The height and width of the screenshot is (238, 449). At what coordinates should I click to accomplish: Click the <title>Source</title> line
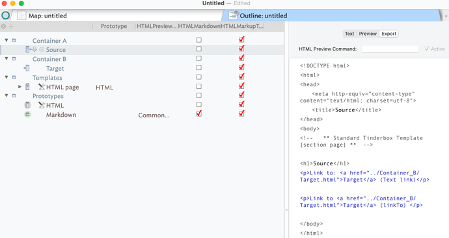[346, 110]
